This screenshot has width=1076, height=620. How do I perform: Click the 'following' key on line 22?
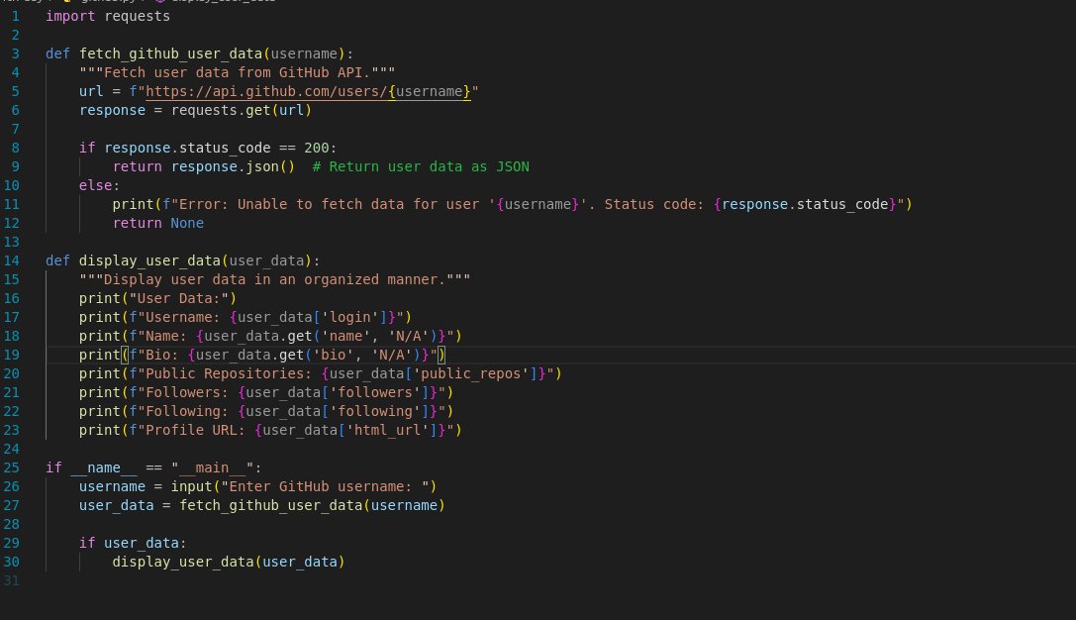(375, 411)
